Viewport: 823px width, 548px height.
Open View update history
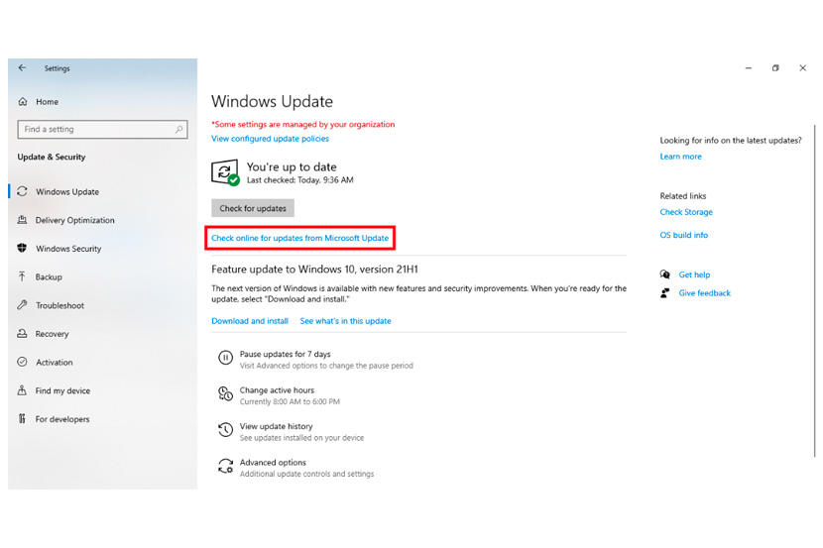point(276,426)
